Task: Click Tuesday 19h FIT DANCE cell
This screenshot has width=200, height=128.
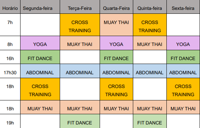Action: point(80,121)
